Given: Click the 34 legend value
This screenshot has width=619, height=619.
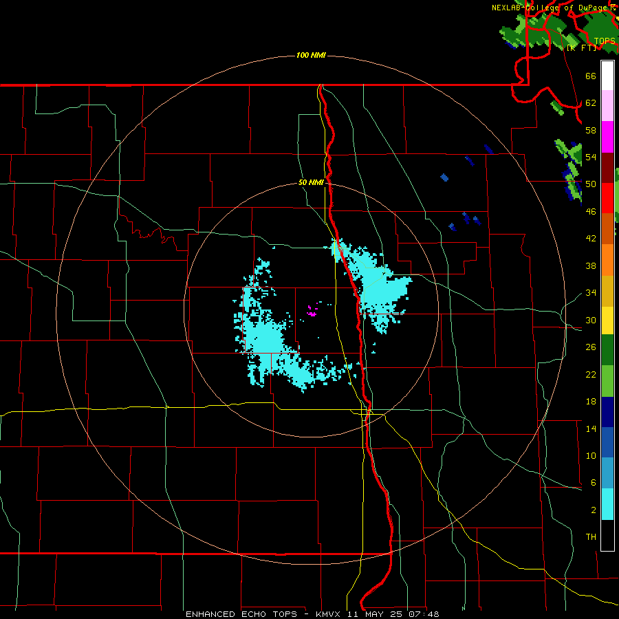Looking at the screenshot, I should pos(591,293).
